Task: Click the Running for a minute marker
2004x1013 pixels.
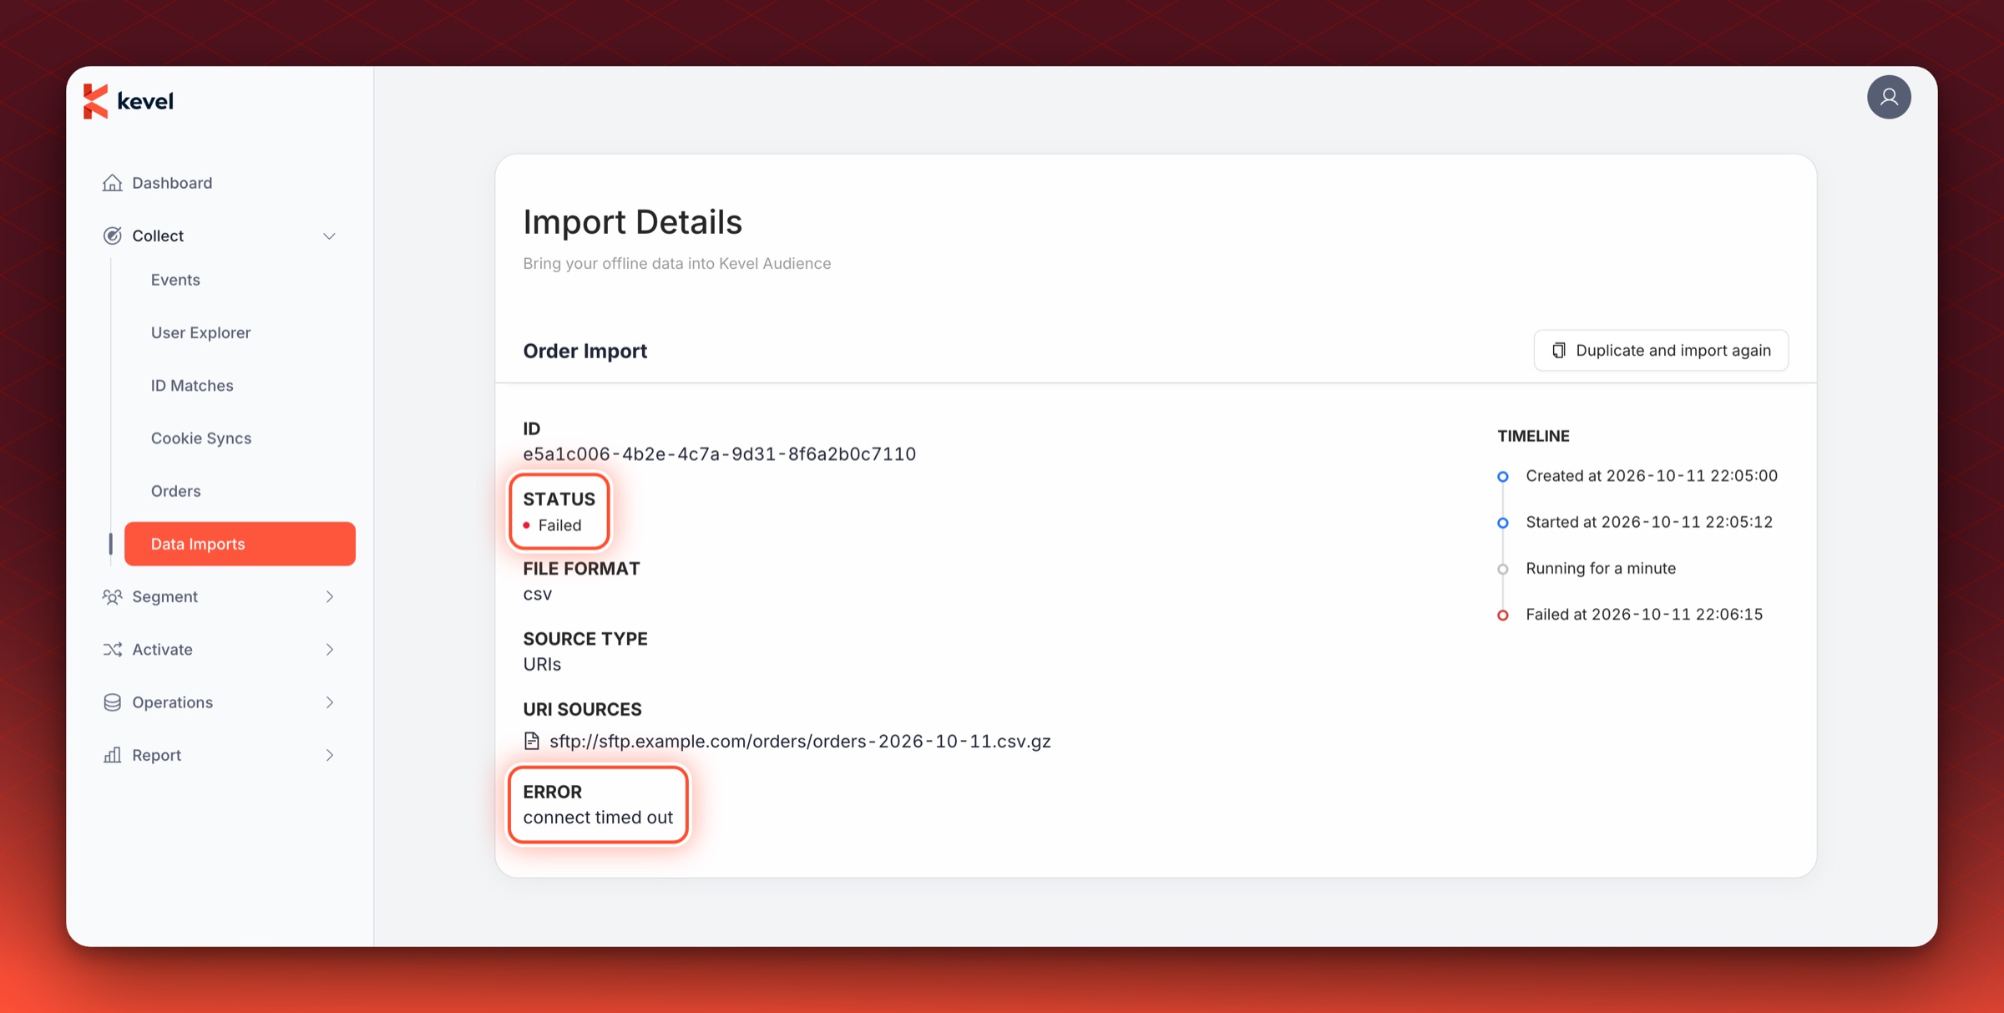Action: (x=1503, y=569)
